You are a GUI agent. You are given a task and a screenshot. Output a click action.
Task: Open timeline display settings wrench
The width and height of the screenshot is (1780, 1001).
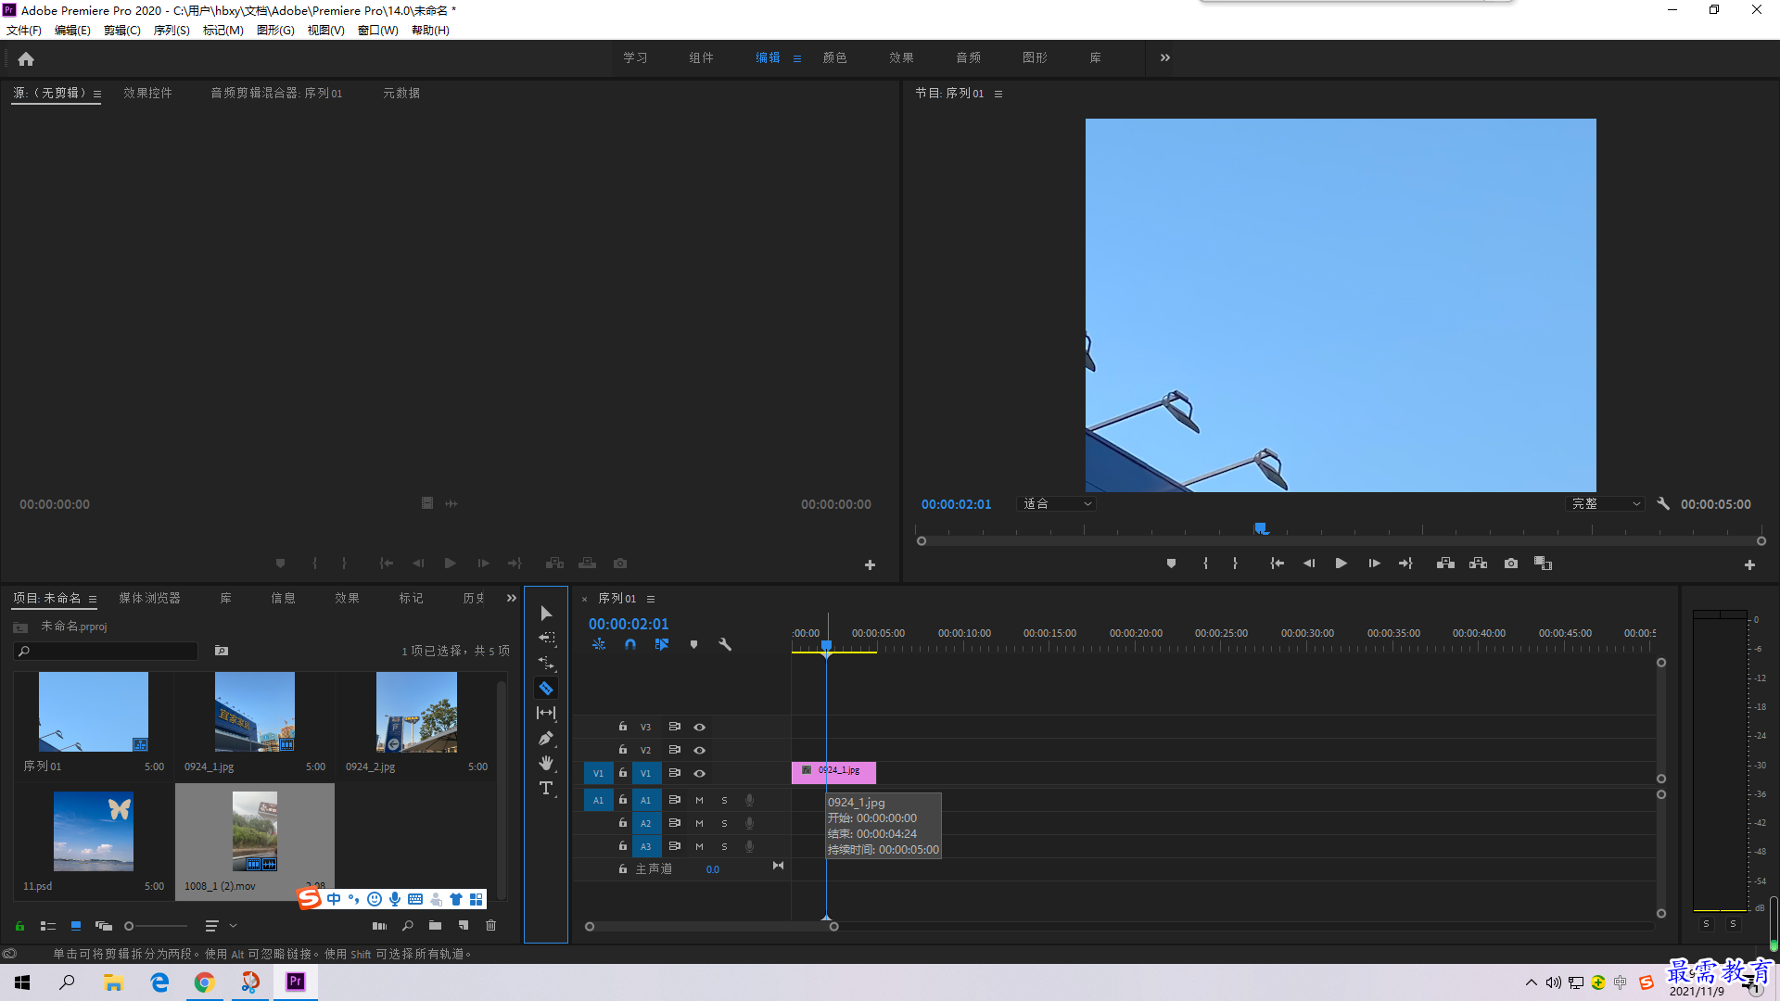pos(725,644)
